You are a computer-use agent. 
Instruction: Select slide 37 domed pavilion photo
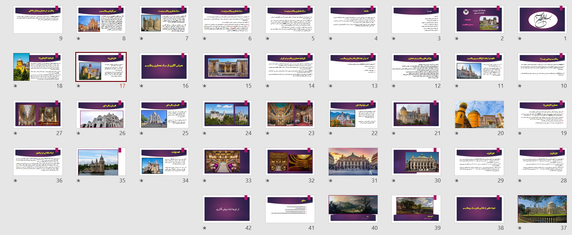click(x=542, y=209)
